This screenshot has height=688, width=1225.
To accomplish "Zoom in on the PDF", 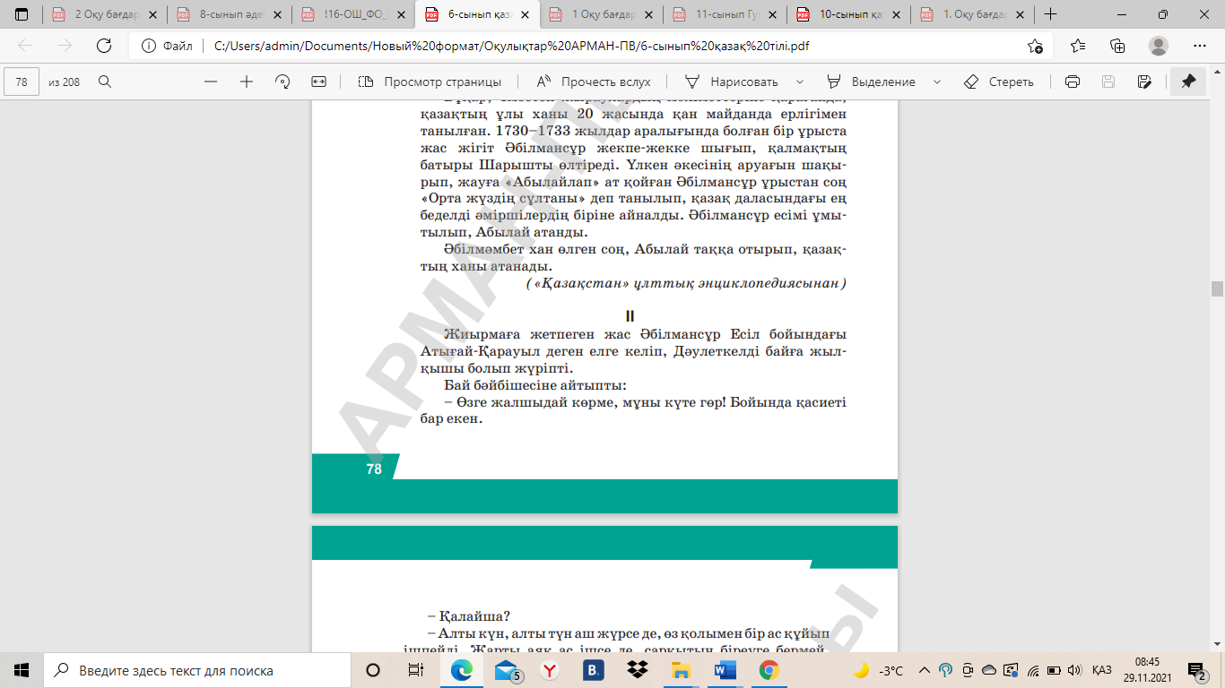I will pos(247,82).
